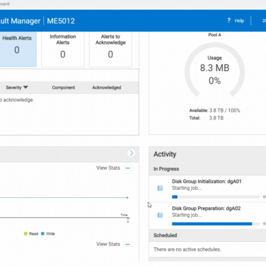
Task: Click the chart data point on the line
Action: (x=127, y=197)
